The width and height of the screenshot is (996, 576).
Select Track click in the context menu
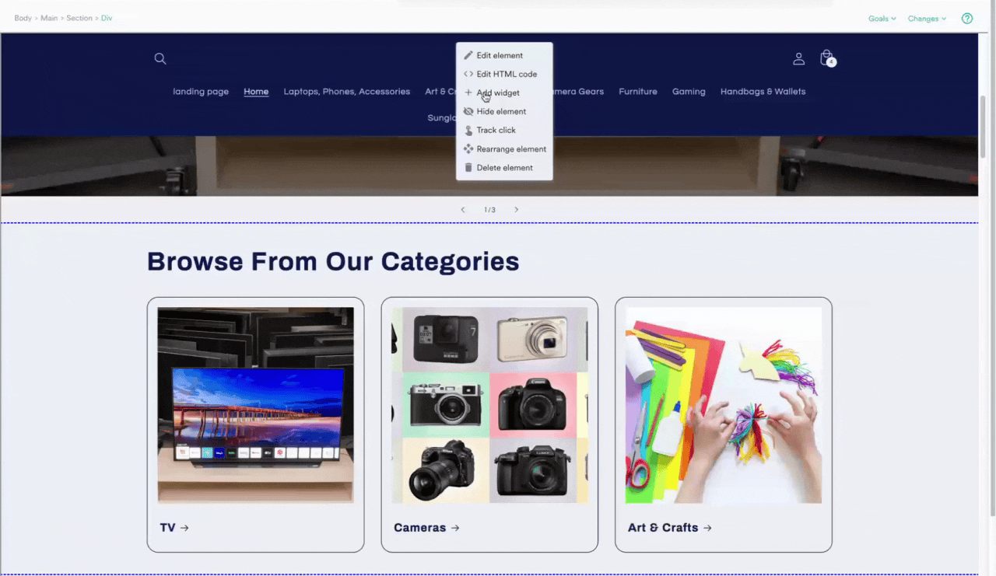tap(496, 130)
